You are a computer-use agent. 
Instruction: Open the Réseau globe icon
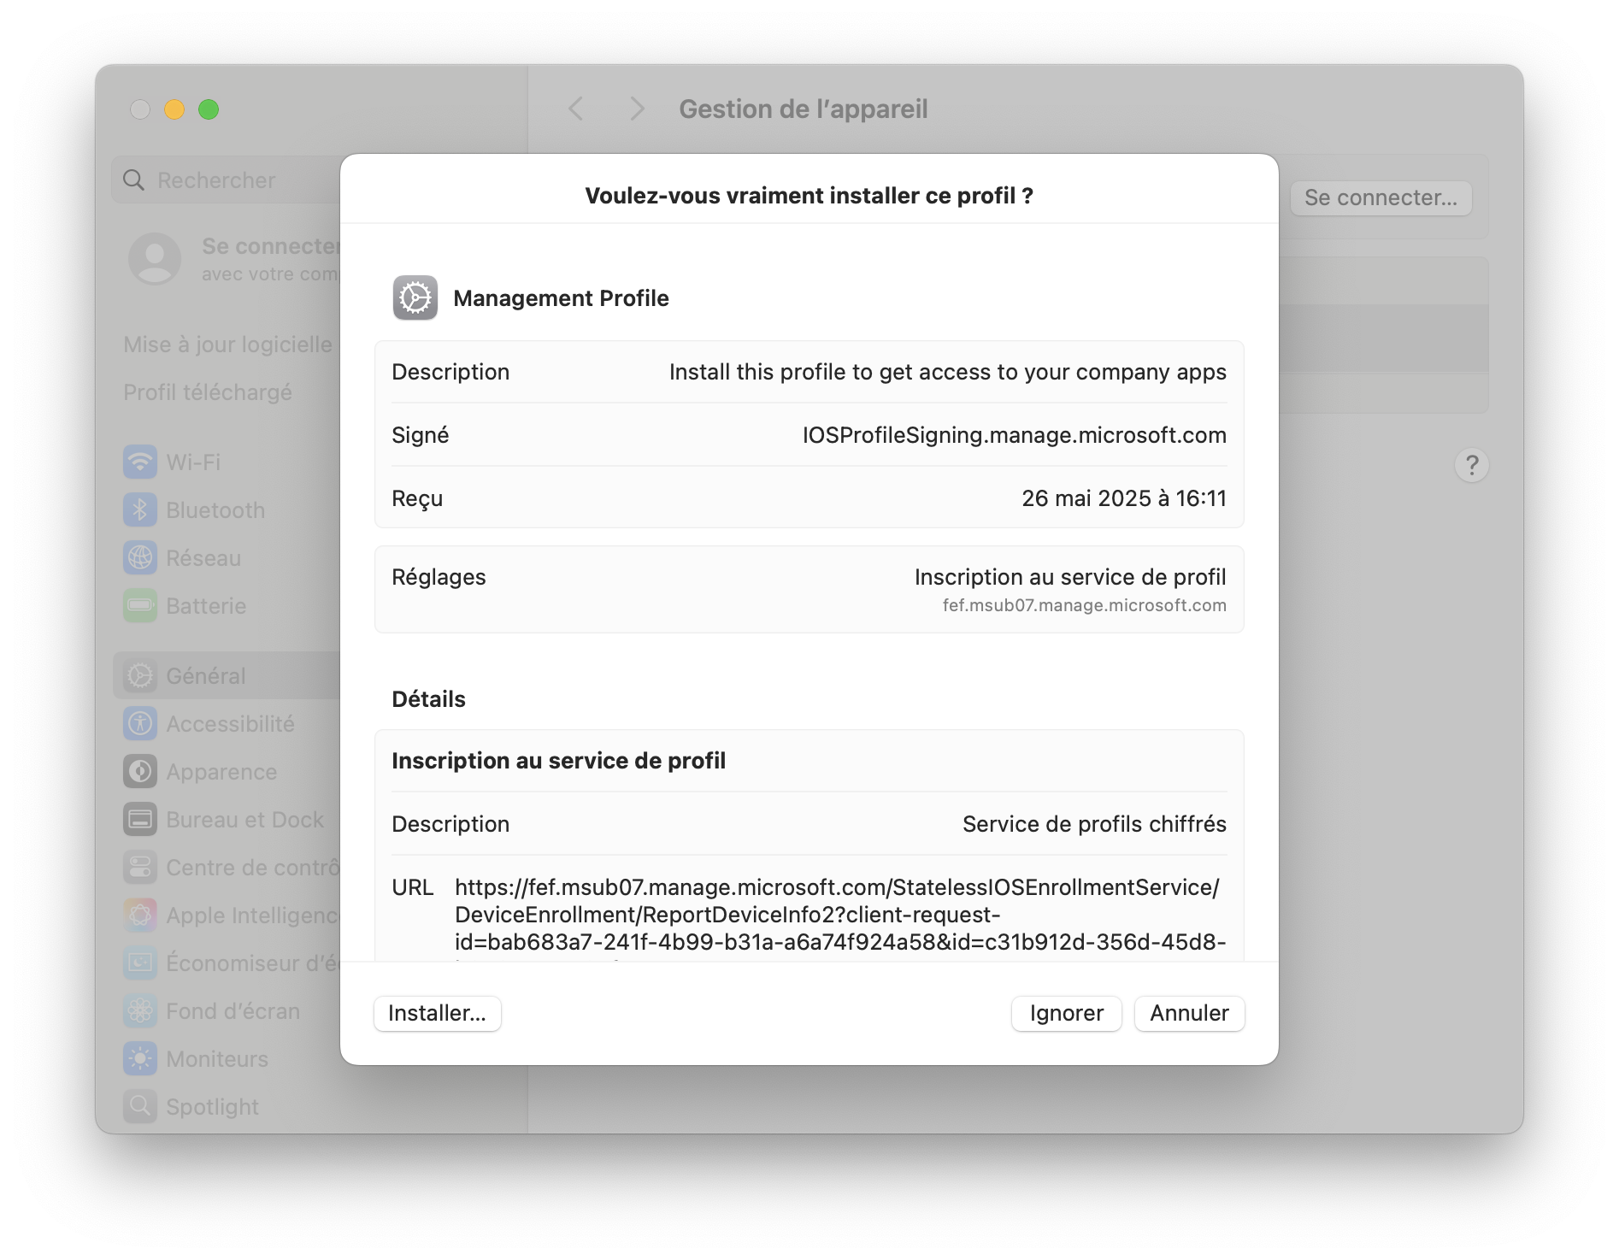[x=140, y=558]
